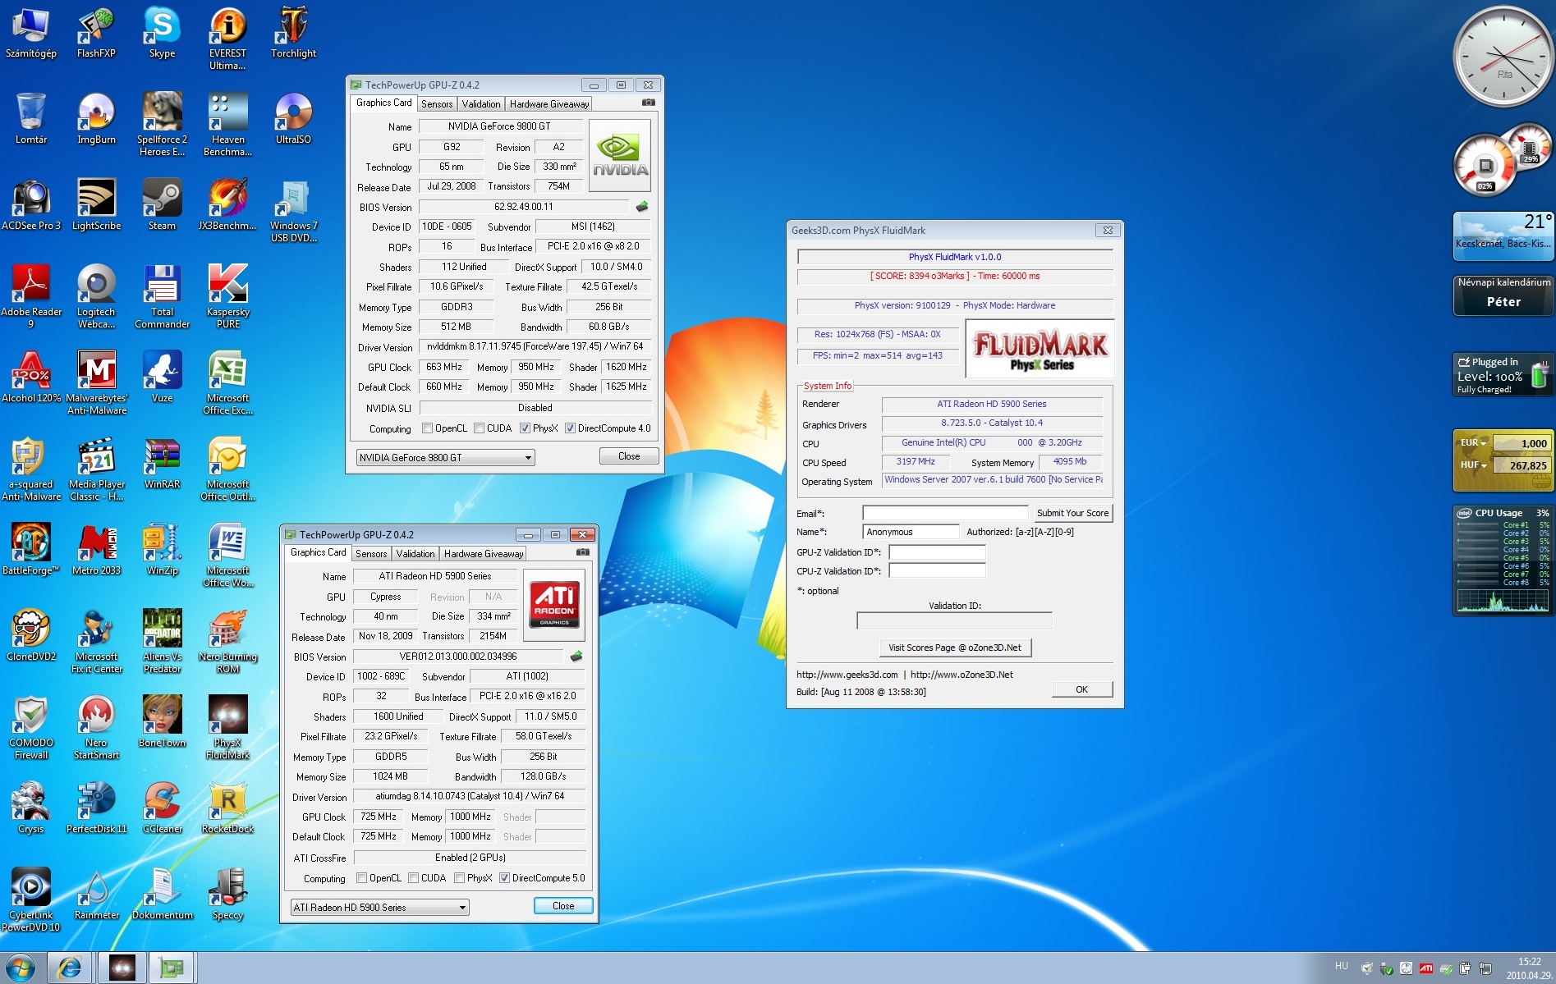The height and width of the screenshot is (984, 1556).
Task: Click the Name field showing Anonymous
Action: [x=911, y=532]
